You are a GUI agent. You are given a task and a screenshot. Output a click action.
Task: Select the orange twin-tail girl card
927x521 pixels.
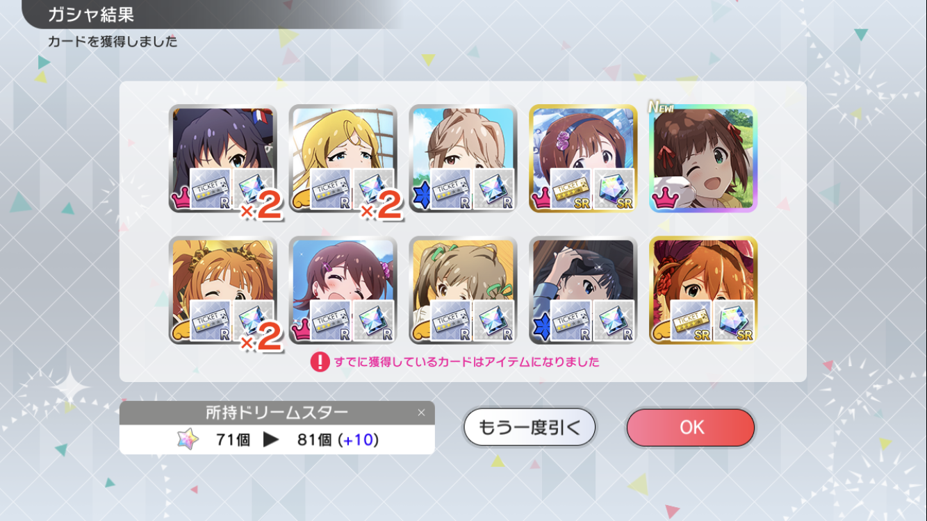pyautogui.click(x=223, y=290)
